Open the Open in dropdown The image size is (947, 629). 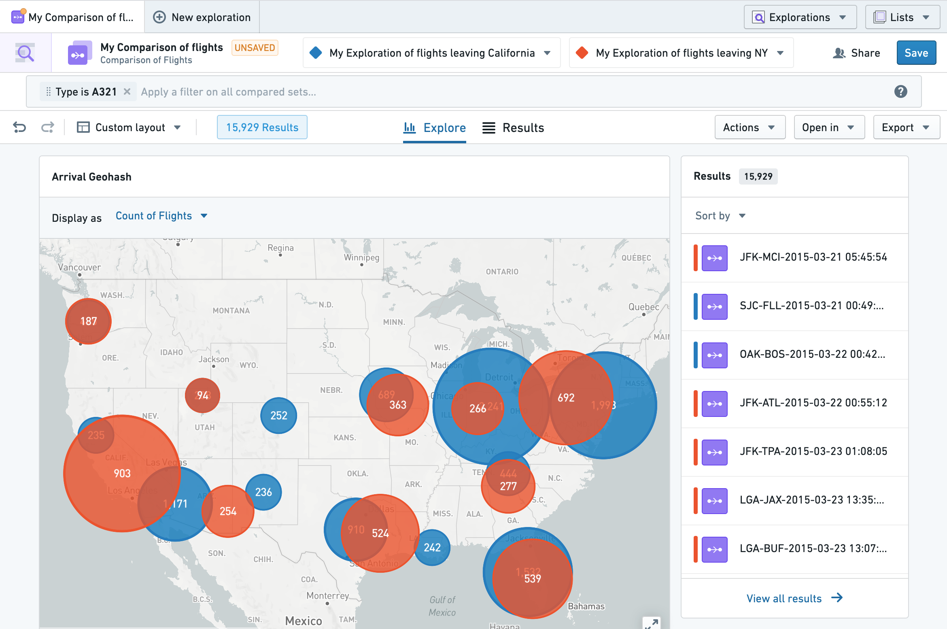(x=827, y=127)
